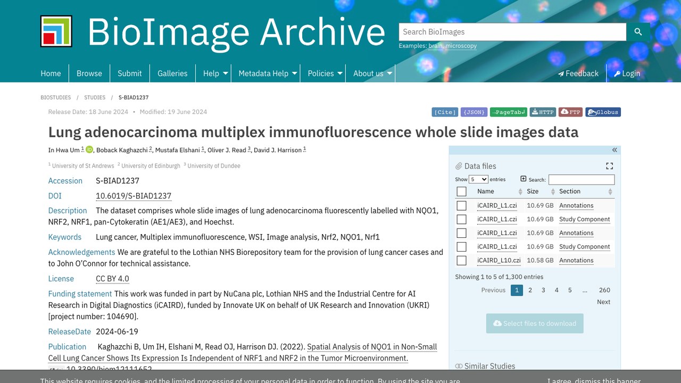Go to the Home menu item
Image resolution: width=681 pixels, height=383 pixels.
coord(51,73)
